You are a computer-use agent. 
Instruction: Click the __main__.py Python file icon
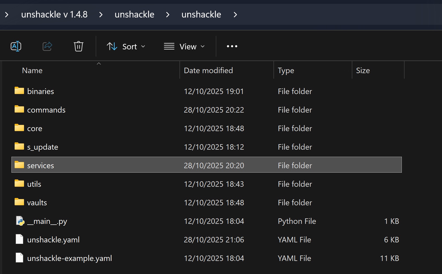pos(20,221)
